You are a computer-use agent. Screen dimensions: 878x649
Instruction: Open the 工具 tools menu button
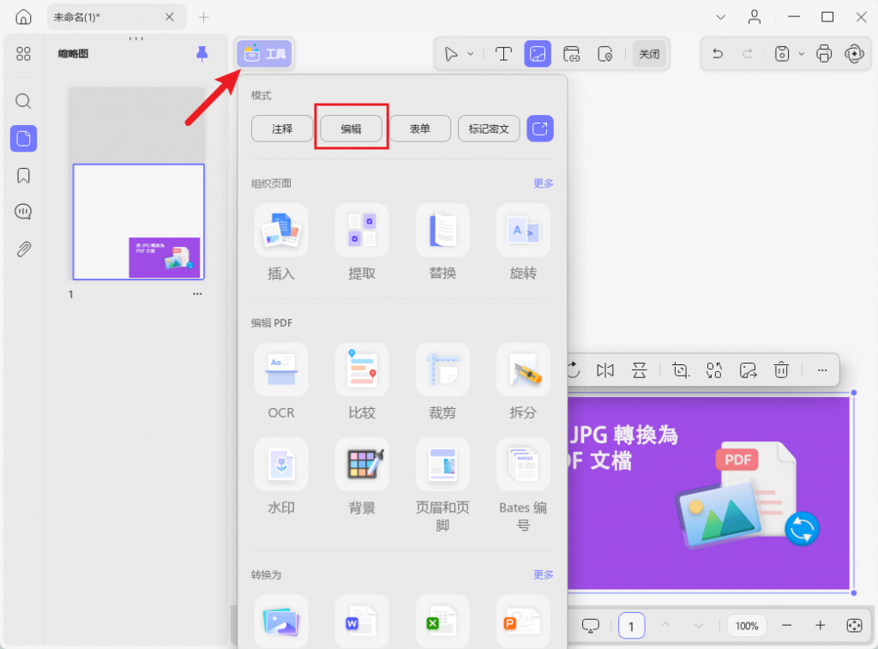tap(265, 54)
